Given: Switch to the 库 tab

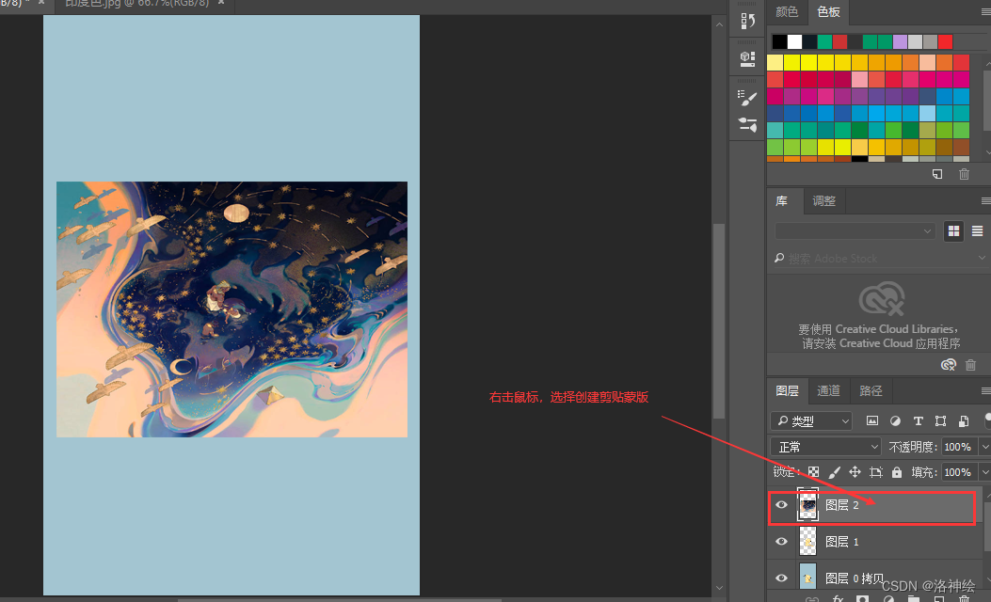Looking at the screenshot, I should pos(782,201).
